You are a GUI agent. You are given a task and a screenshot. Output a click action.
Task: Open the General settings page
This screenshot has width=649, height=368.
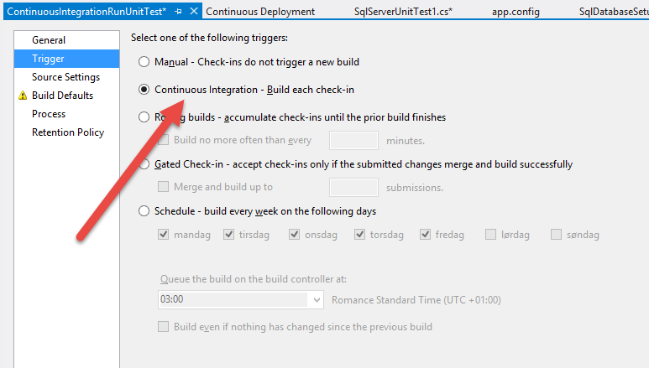49,40
